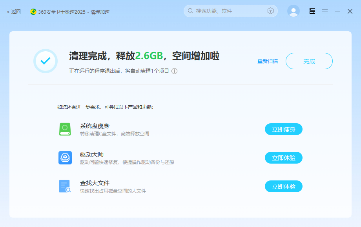Click the cleanup complete checkmark icon
361x227 pixels.
(x=46, y=61)
